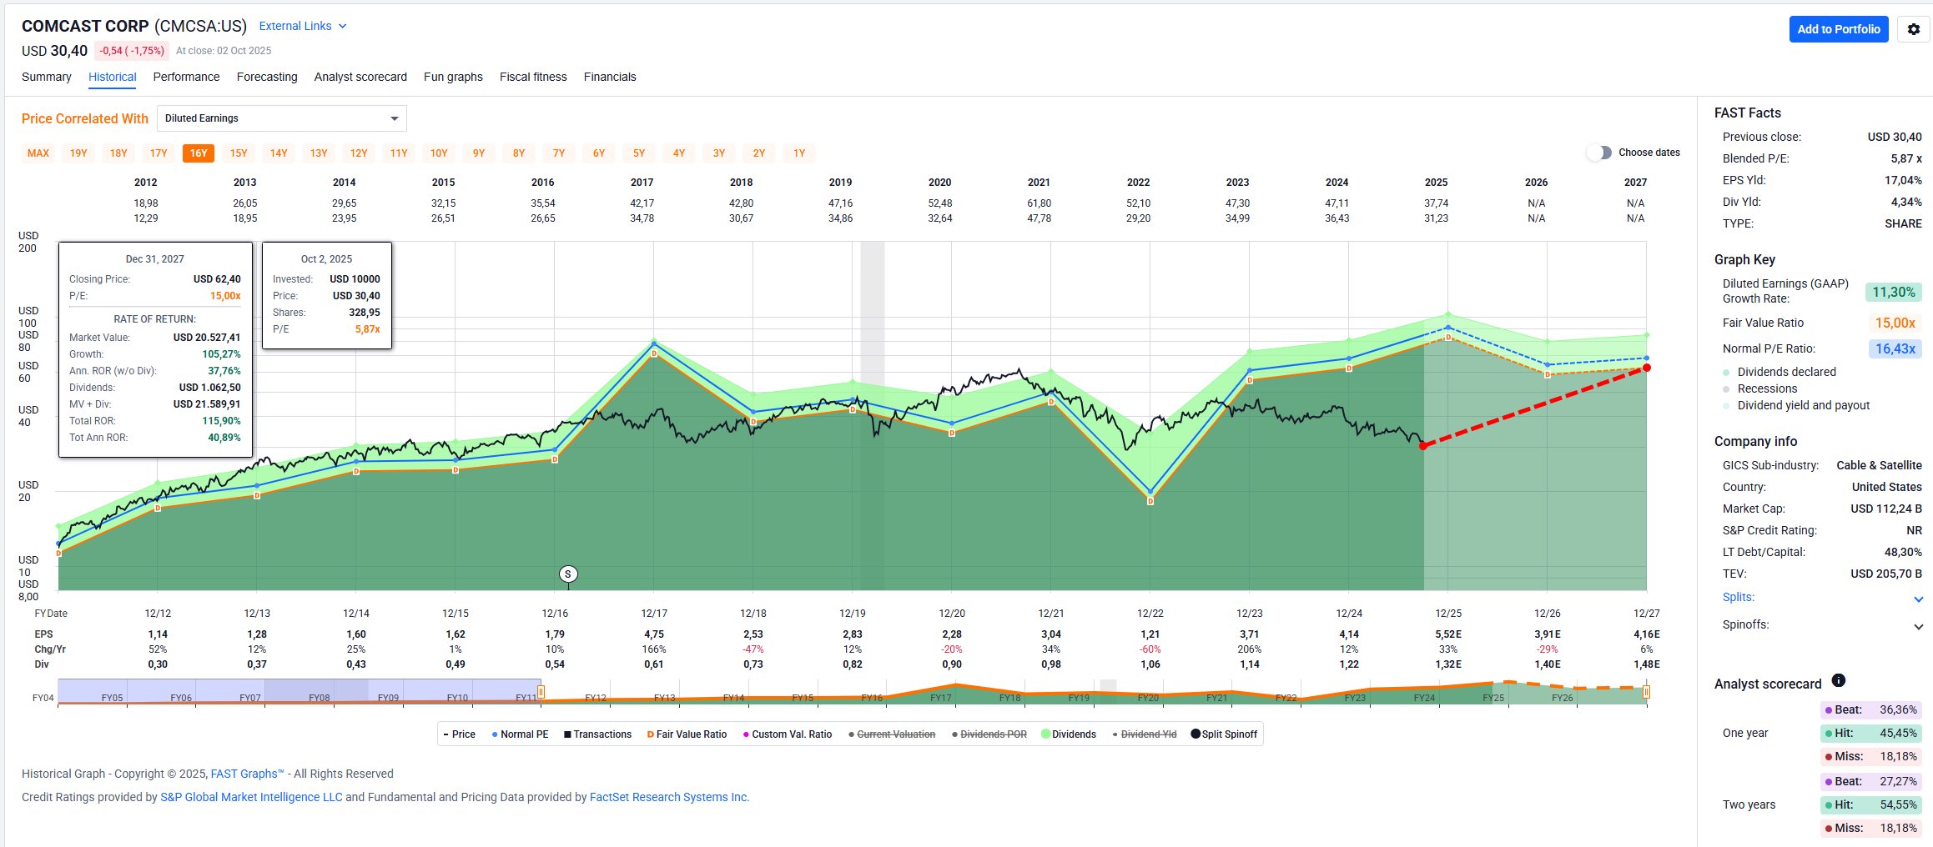Click the red endpoint dot at 12/27
This screenshot has height=847, width=1933.
pyautogui.click(x=1646, y=368)
